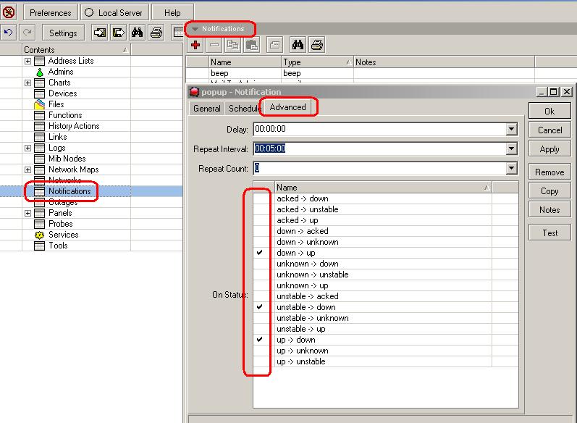
Task: Click the Services gear icon in Contents
Action: point(39,235)
